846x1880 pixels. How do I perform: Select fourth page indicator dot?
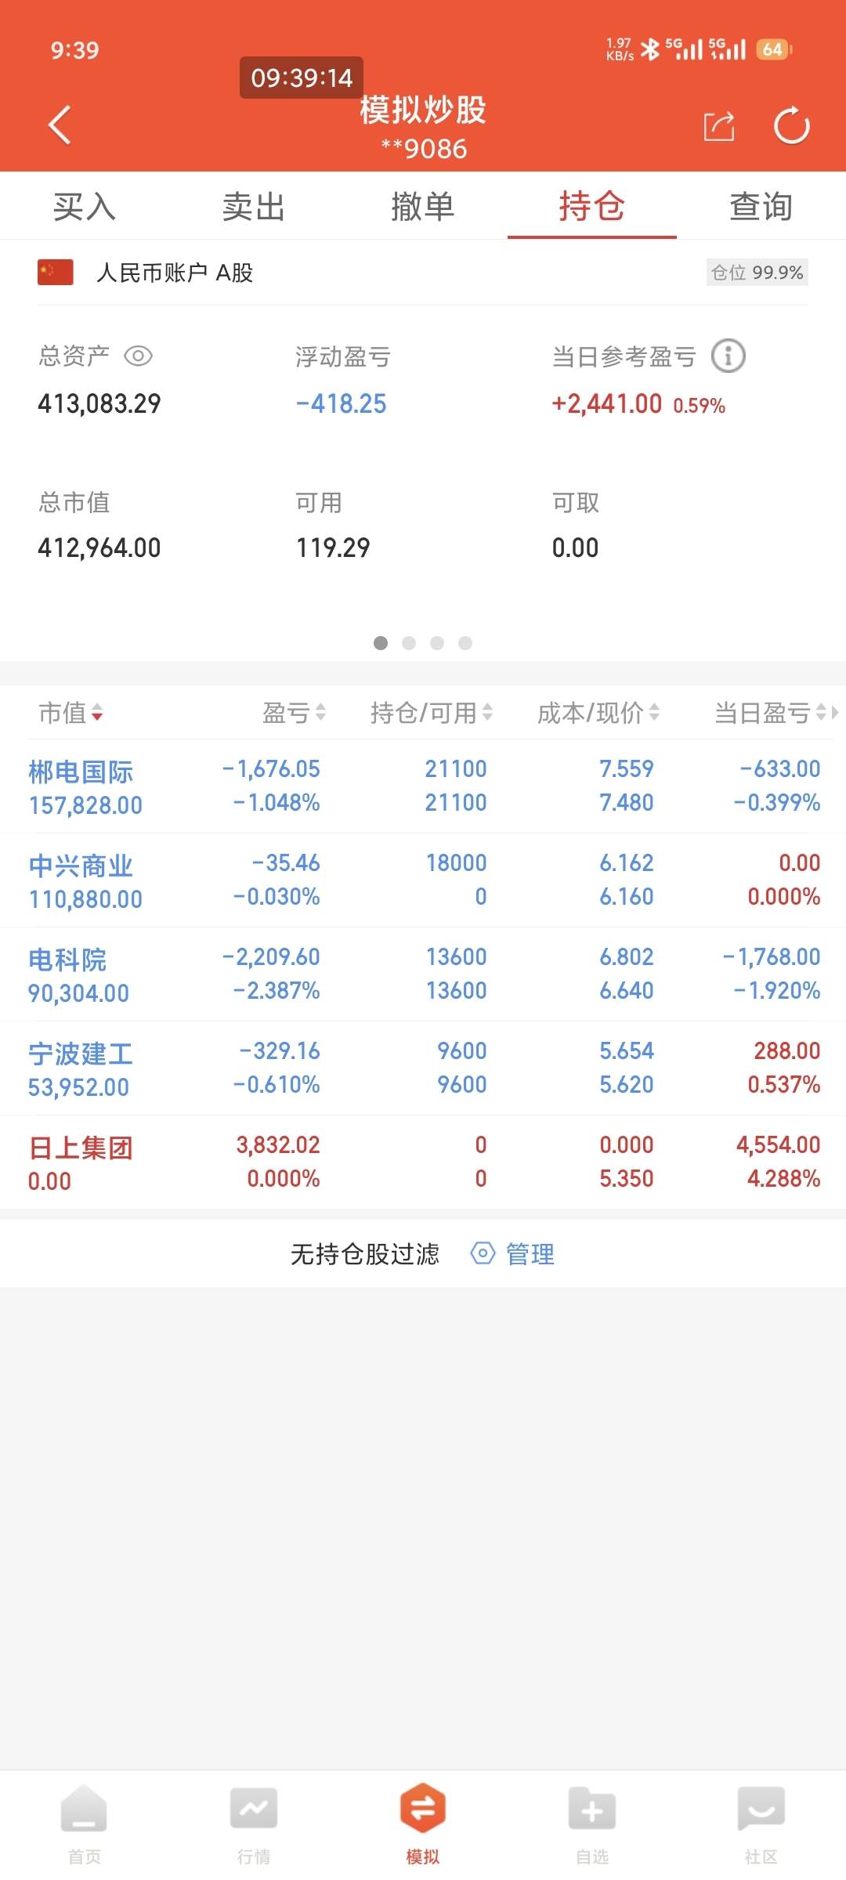(465, 643)
